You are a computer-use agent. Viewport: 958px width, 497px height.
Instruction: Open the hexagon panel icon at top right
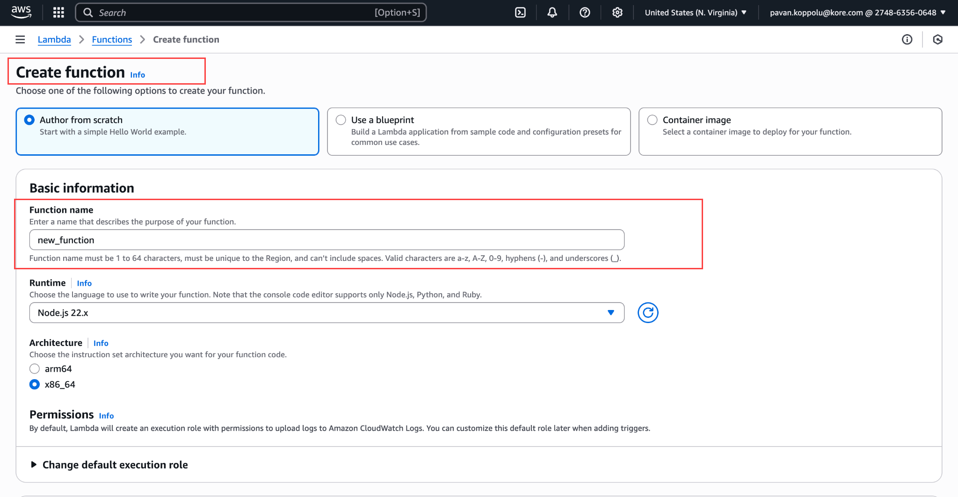tap(937, 40)
